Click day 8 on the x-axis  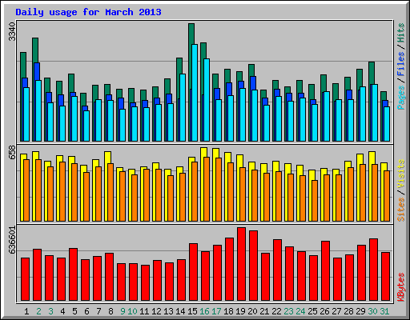click(x=111, y=311)
